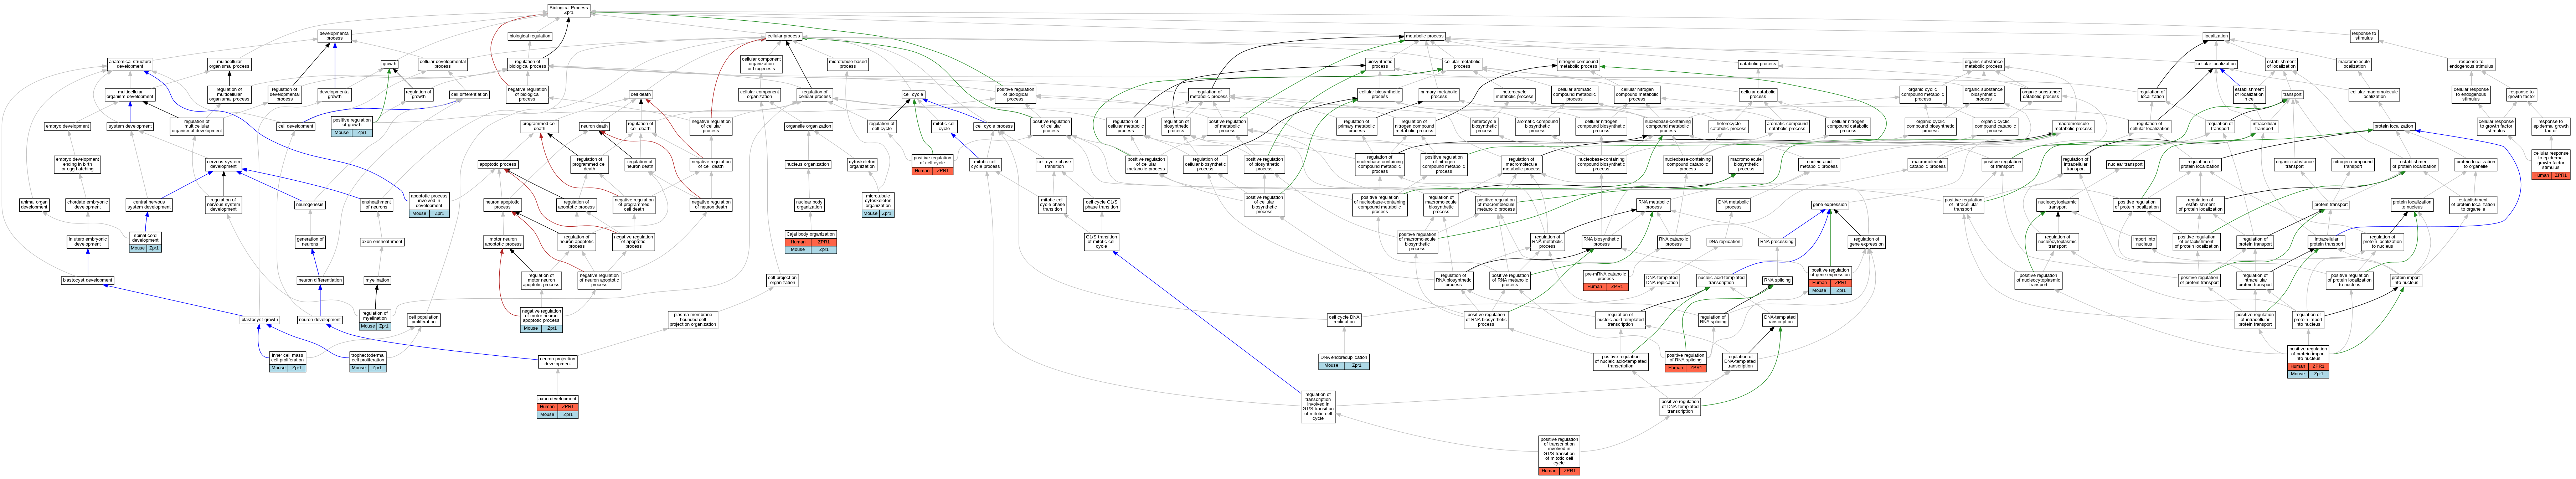Image resolution: width=2576 pixels, height=479 pixels.
Task: Select the 'cell projection organization' node
Action: (783, 280)
